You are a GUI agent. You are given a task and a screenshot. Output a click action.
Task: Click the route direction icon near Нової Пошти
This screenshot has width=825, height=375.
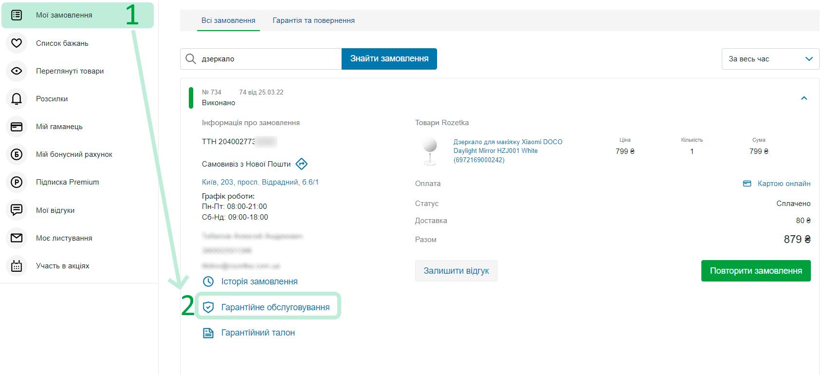[302, 164]
